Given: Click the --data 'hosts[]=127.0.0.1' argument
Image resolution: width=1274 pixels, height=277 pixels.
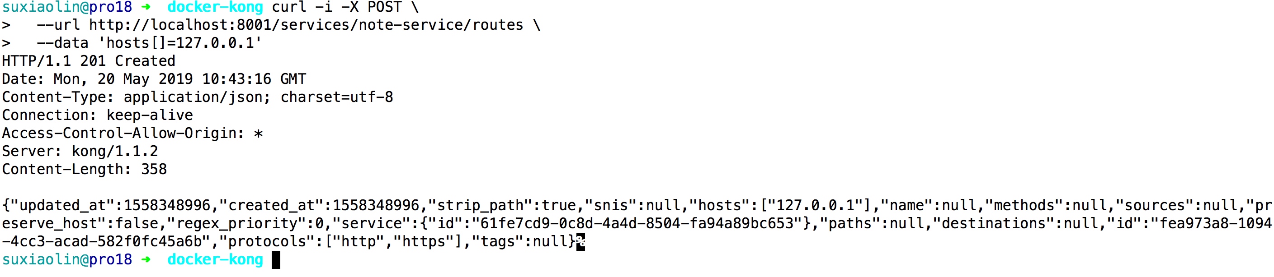Looking at the screenshot, I should 149,43.
